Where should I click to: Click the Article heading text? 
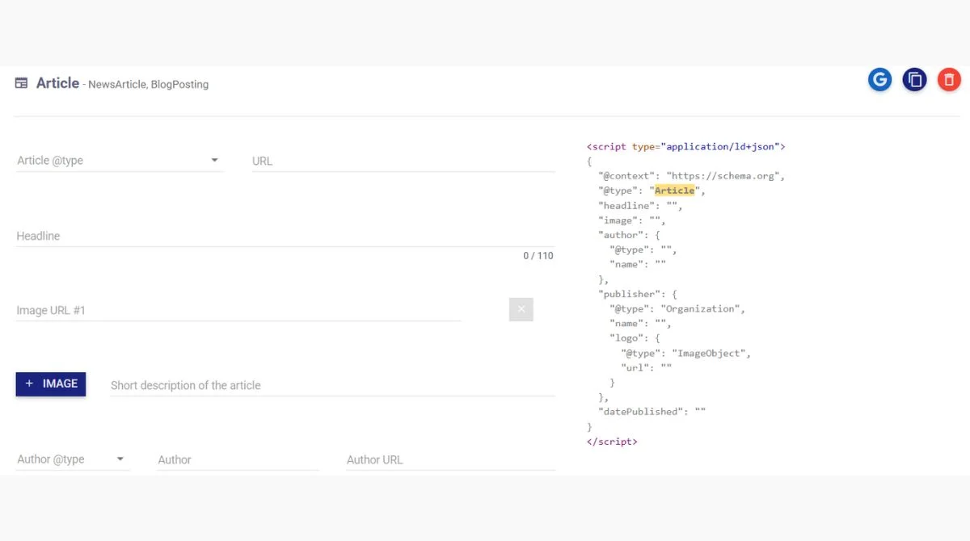(x=57, y=83)
